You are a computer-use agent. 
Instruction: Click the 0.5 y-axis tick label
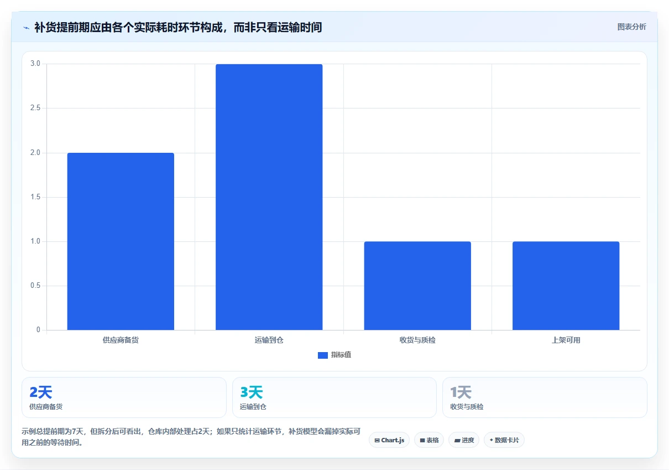click(x=35, y=286)
